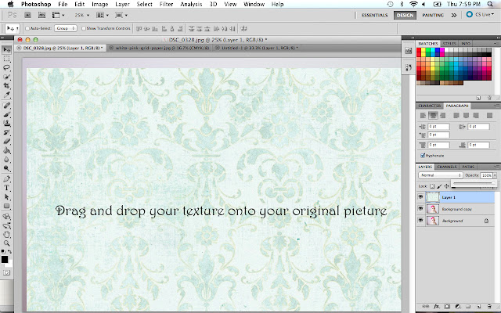Image resolution: width=501 pixels, height=313 pixels.
Task: Open the View Extras dropdown
Action: (x=58, y=15)
